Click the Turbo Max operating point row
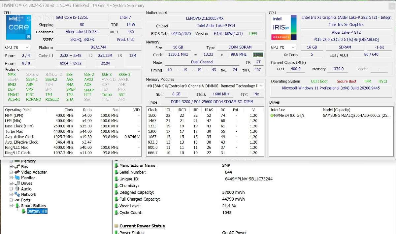Viewport: 396px width, 234px height. coord(72,131)
